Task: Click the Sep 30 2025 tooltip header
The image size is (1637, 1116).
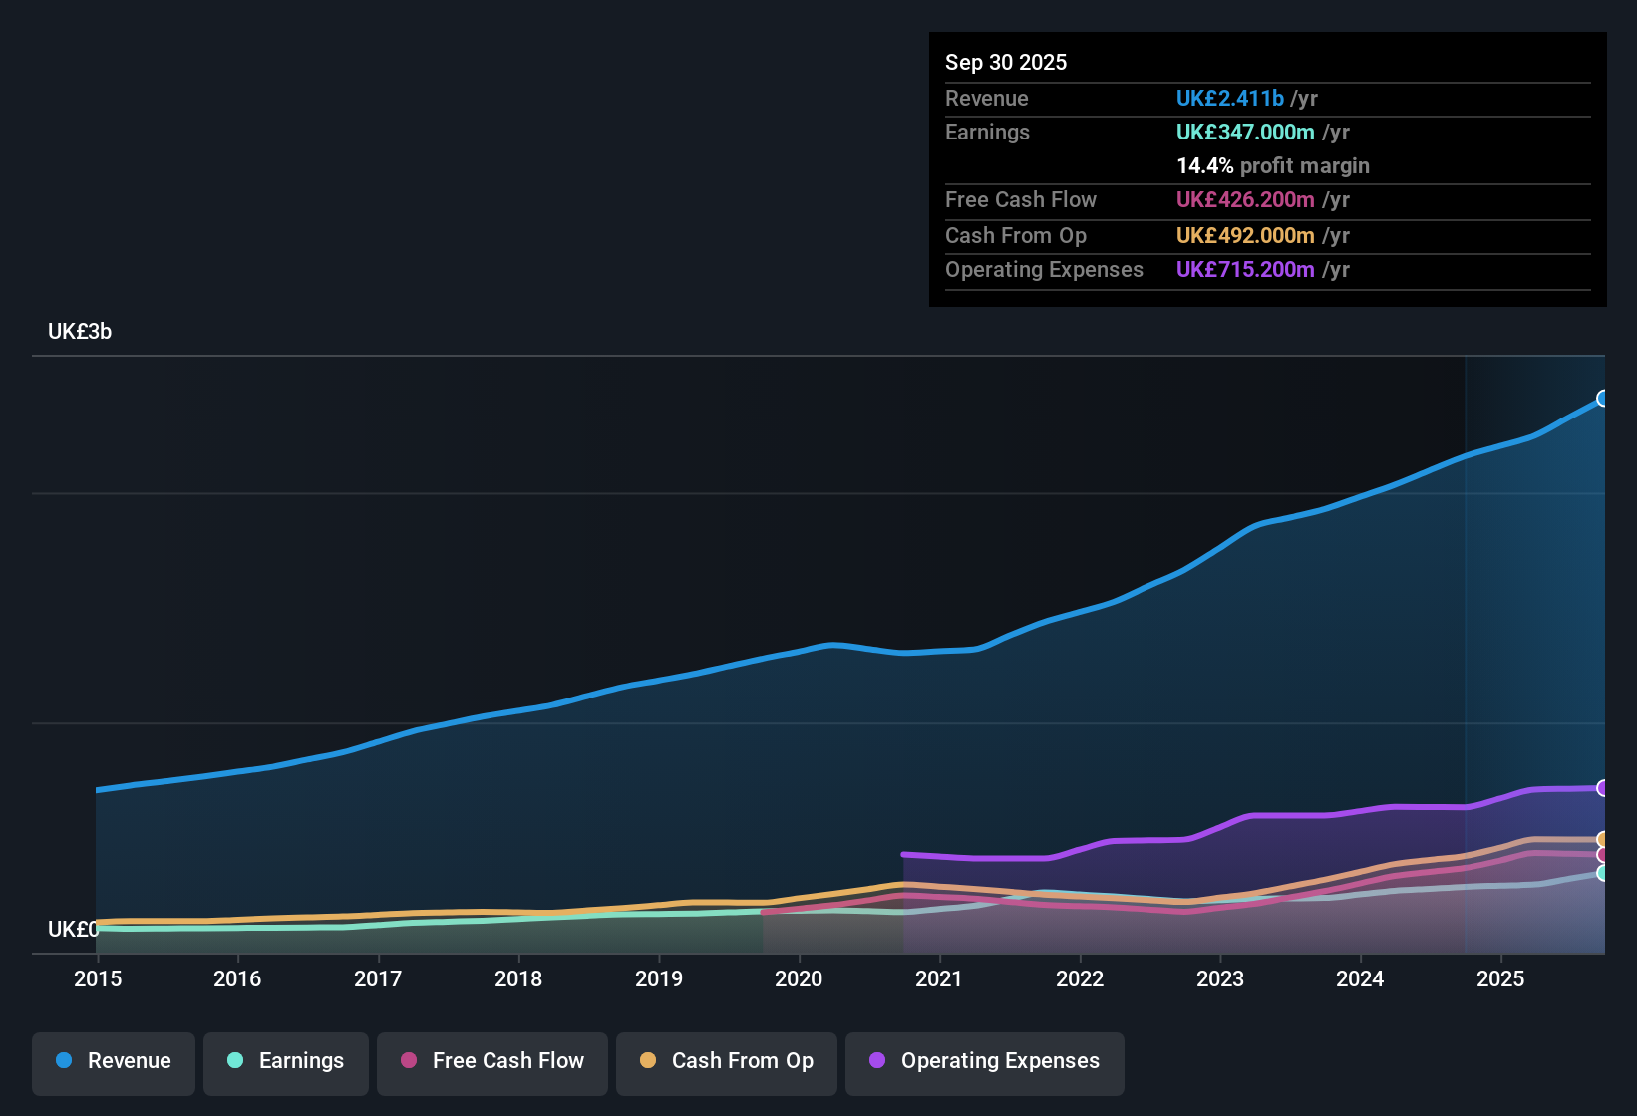Action: [1006, 62]
